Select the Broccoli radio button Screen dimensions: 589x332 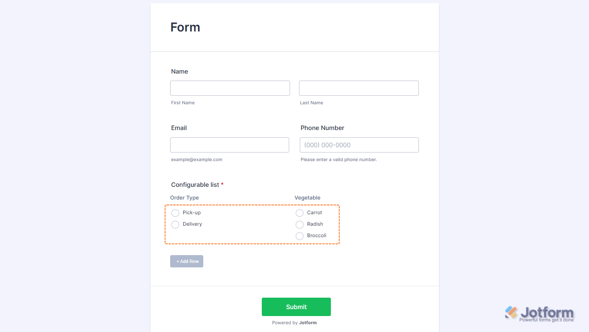point(300,236)
